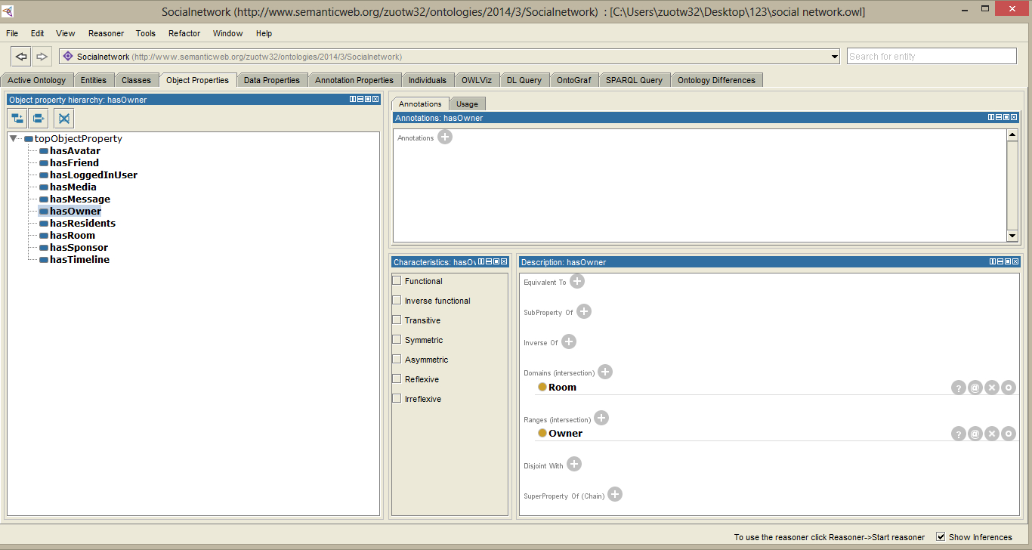Open the ontology selector dropdown arrow

pos(835,57)
